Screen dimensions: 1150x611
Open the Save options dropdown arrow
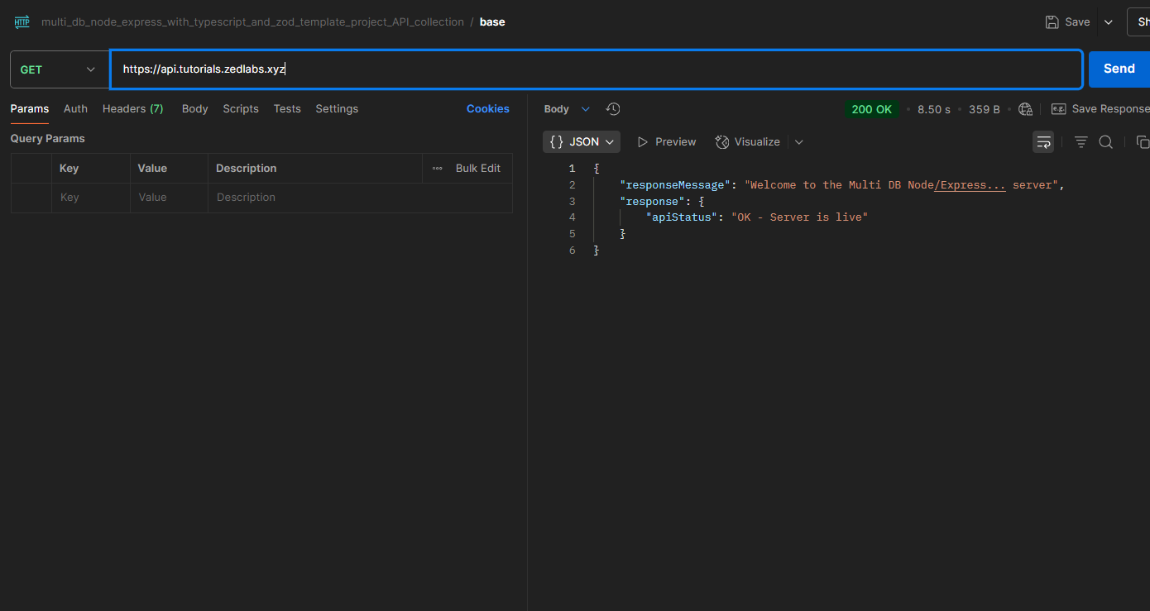1109,22
